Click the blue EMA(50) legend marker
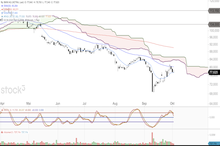The image size is (220, 146). click(2, 6)
